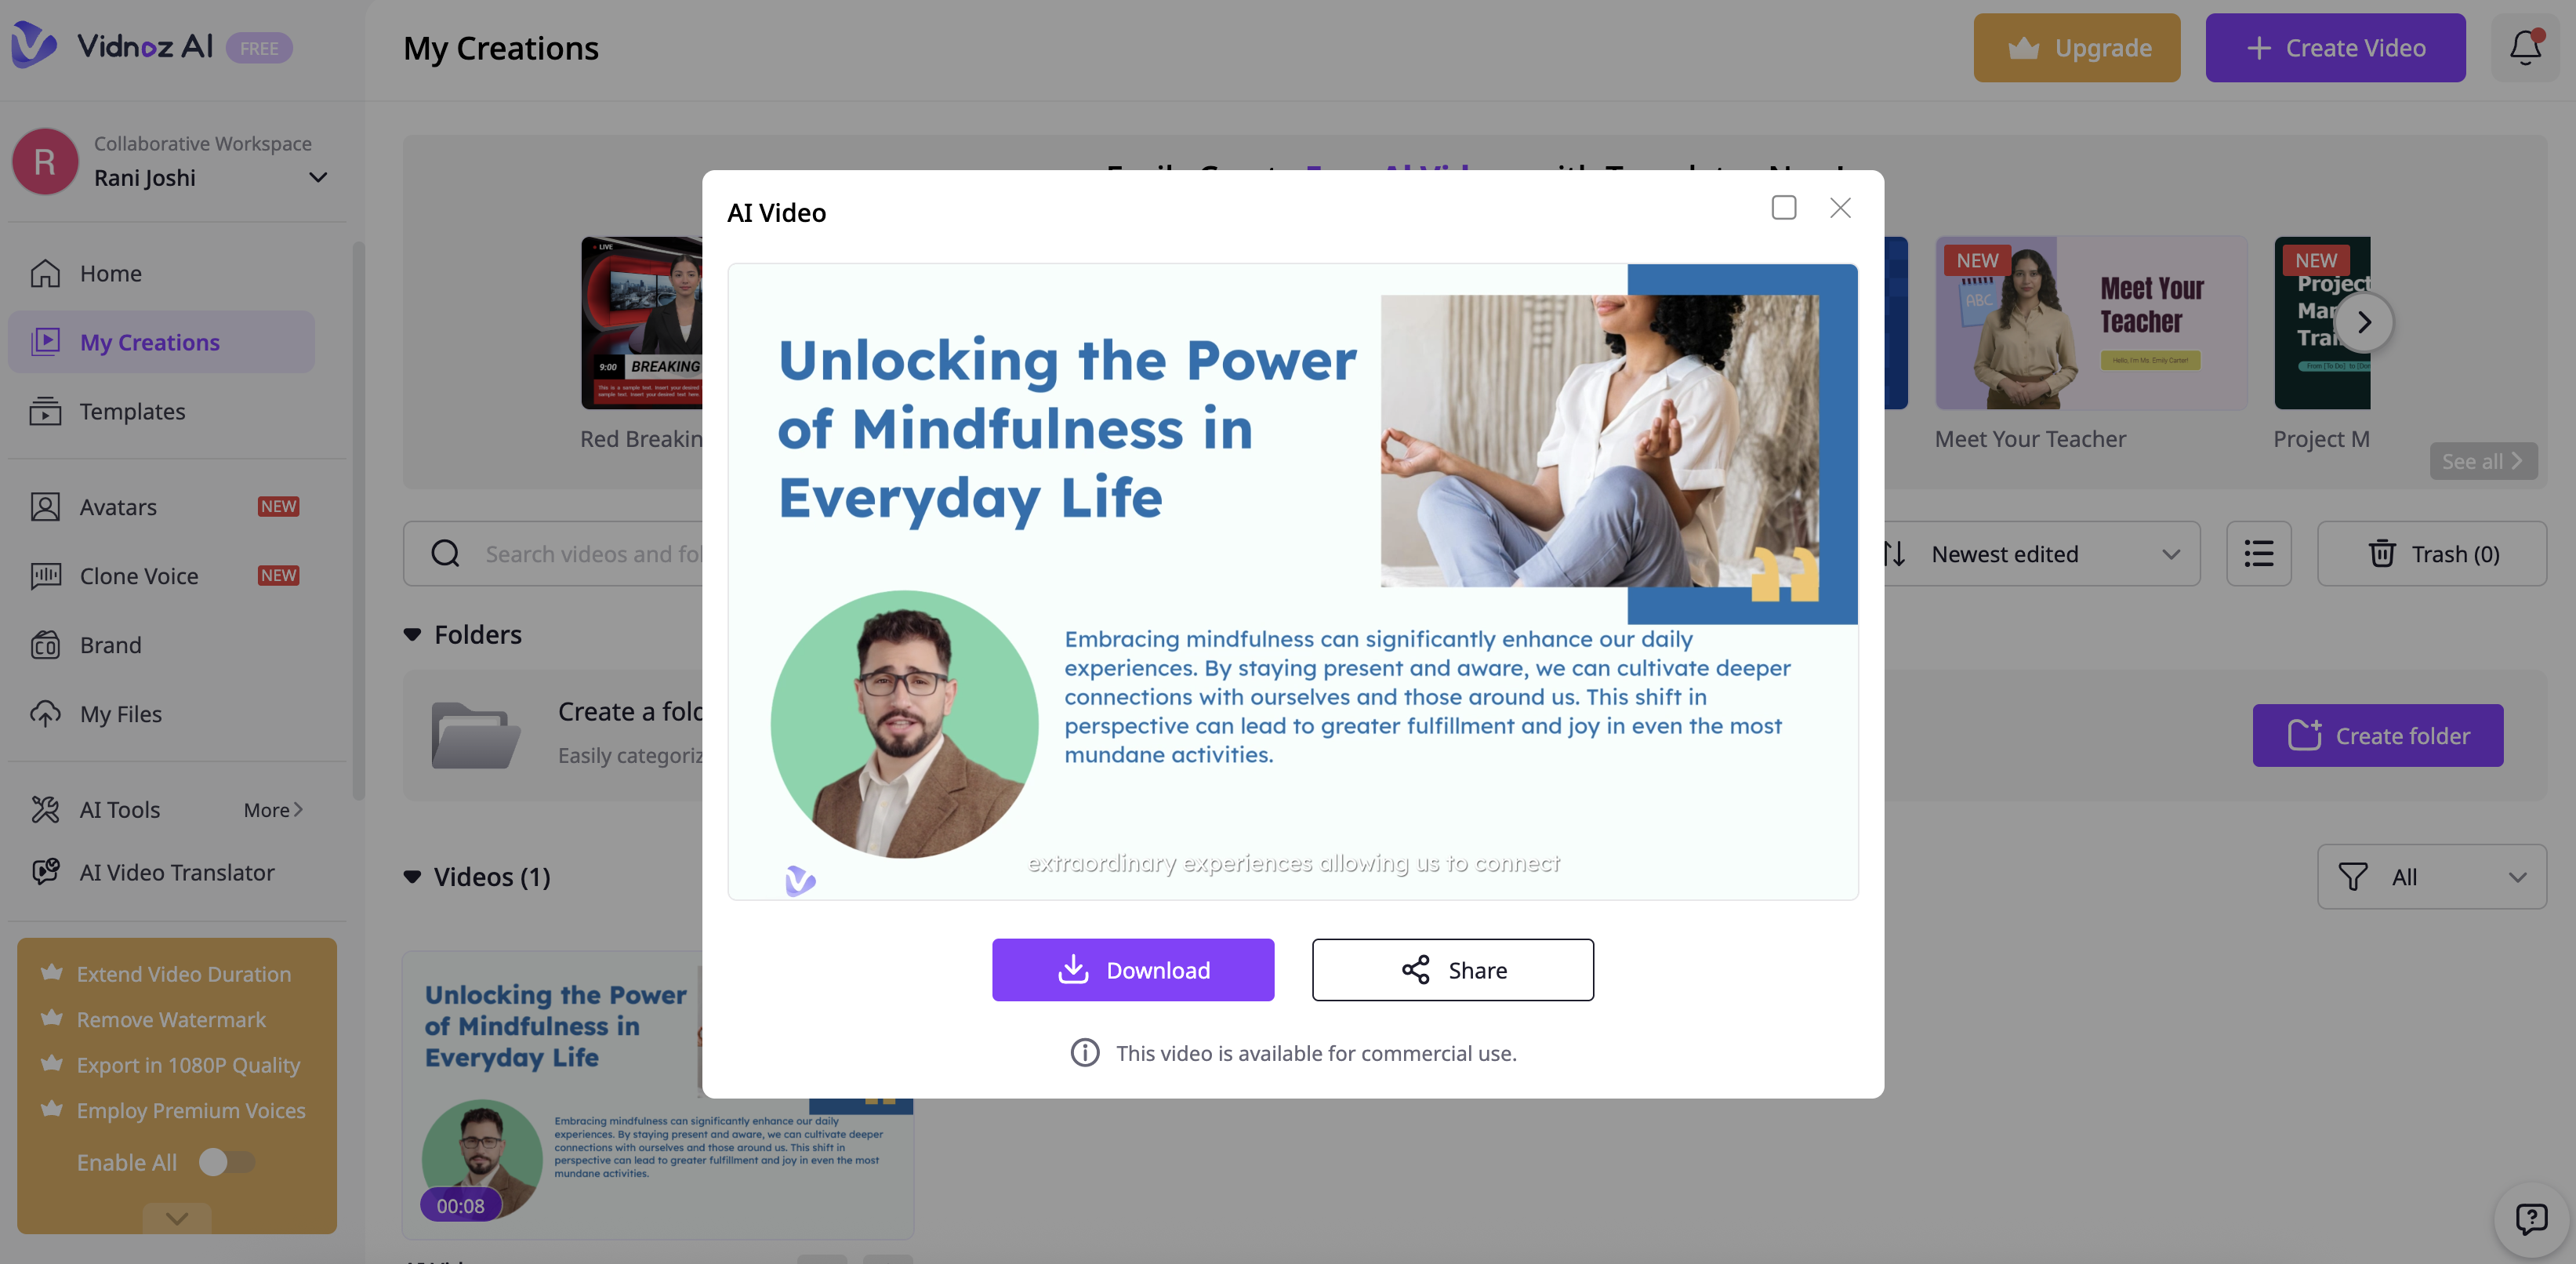
Task: Navigate to Templates
Action: 132,411
